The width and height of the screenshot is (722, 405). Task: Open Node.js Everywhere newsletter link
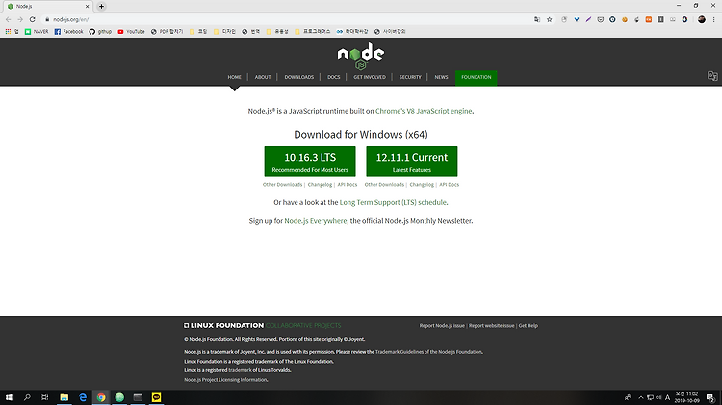pyautogui.click(x=316, y=221)
